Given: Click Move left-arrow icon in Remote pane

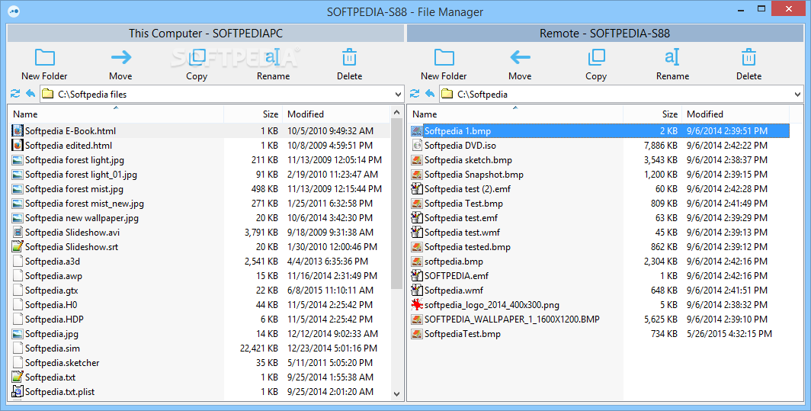Looking at the screenshot, I should pyautogui.click(x=520, y=57).
